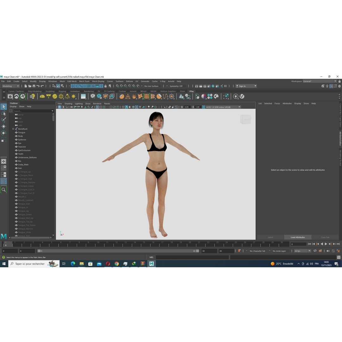The image size is (342, 342).
Task: Toggle the select by component type icon
Action: (x=62, y=86)
